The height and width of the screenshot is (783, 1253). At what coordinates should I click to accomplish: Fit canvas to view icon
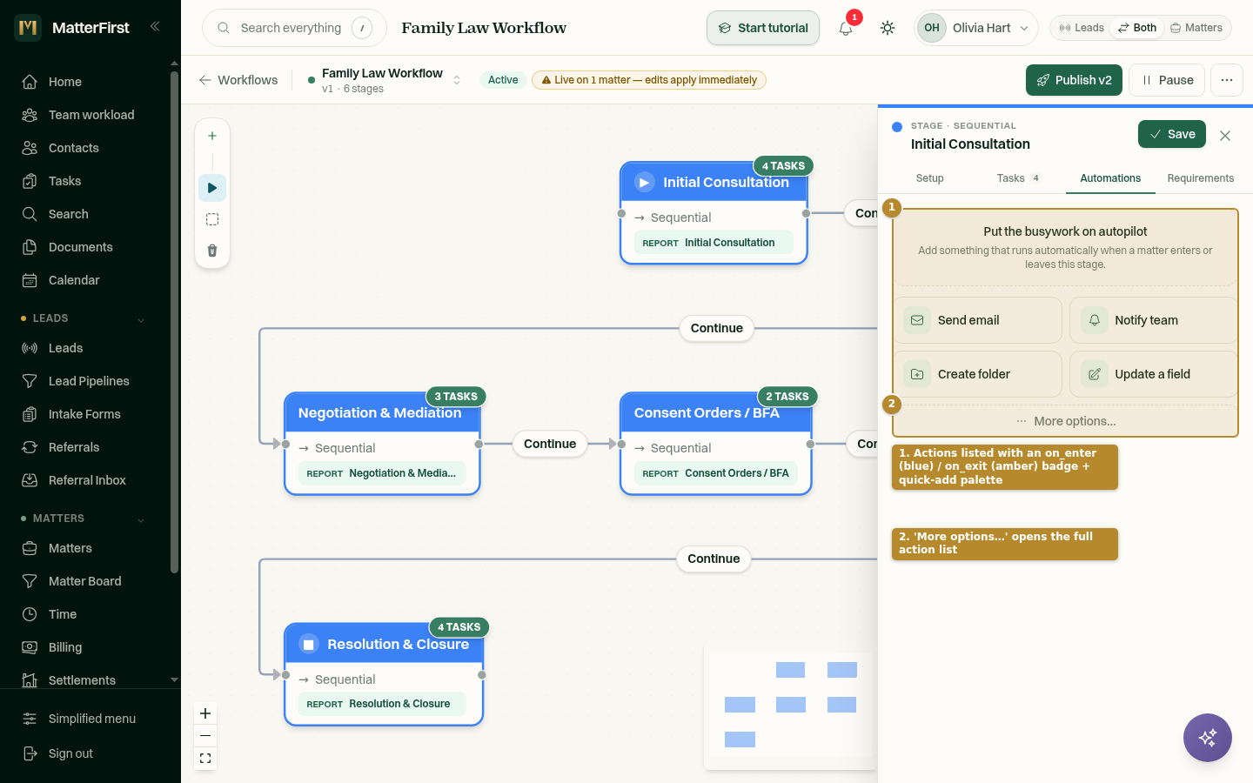click(205, 759)
